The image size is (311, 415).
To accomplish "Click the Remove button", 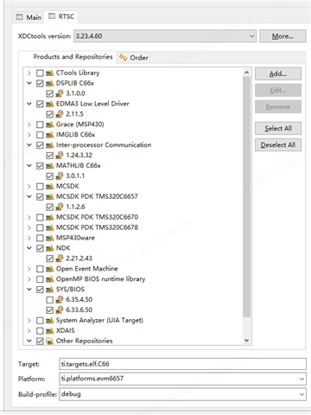I will pyautogui.click(x=278, y=107).
